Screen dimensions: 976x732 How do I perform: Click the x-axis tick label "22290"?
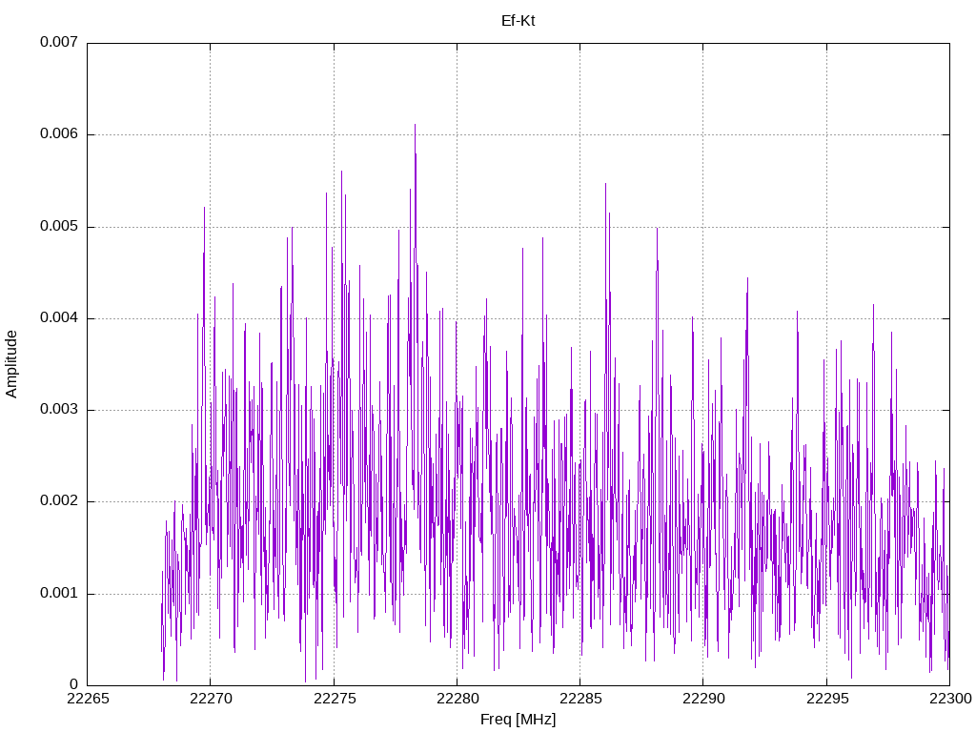coord(704,699)
